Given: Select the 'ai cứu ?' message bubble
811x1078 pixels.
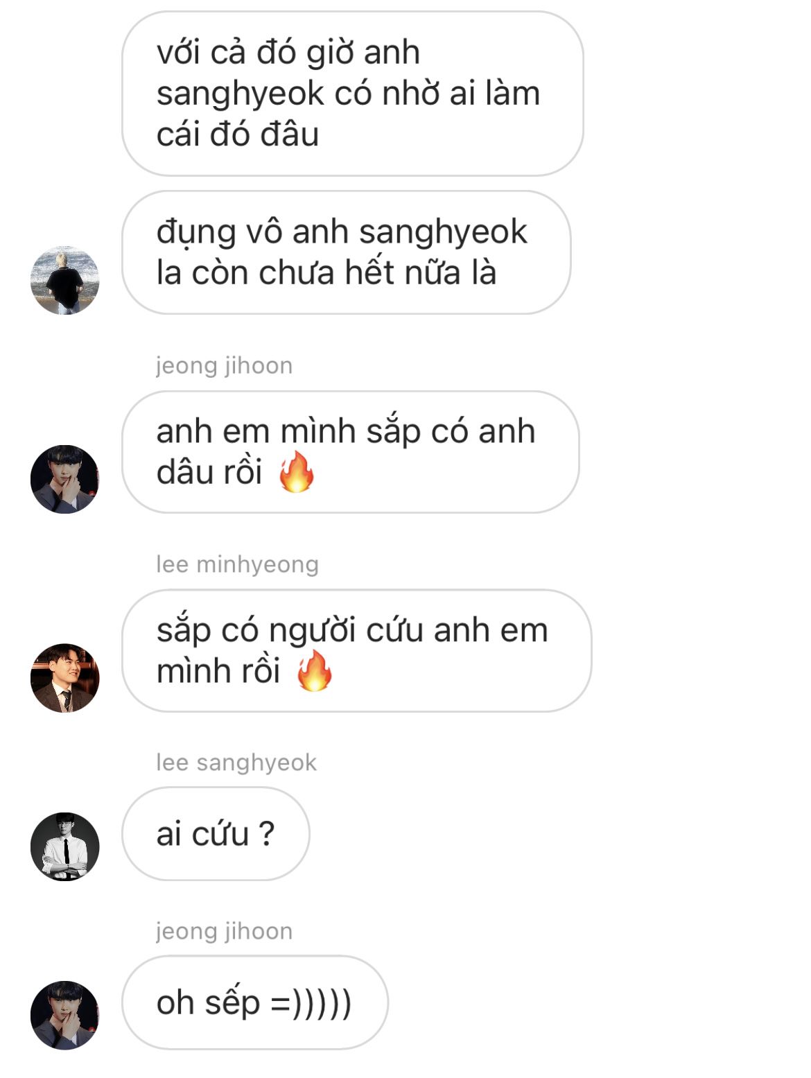Looking at the screenshot, I should coord(216,834).
